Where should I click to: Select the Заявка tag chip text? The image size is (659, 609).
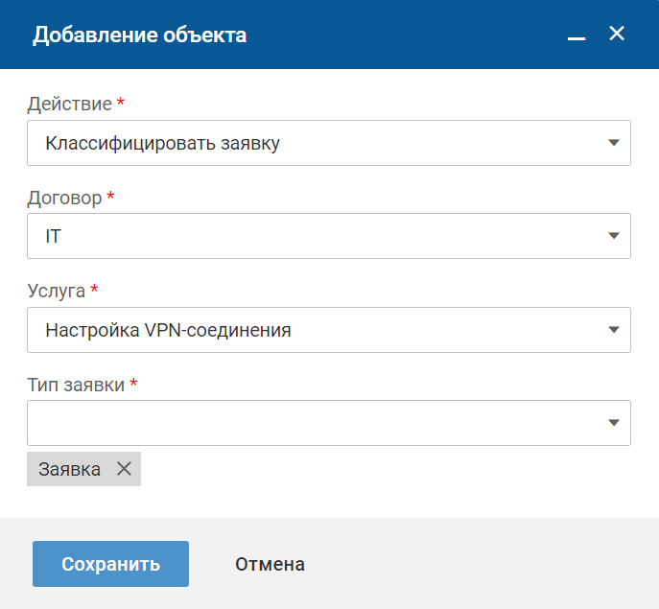69,469
